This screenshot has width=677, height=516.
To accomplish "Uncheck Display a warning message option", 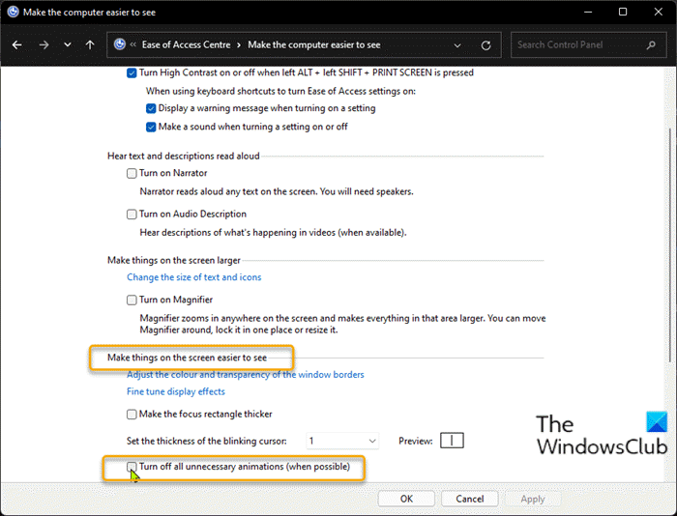I will pos(151,108).
